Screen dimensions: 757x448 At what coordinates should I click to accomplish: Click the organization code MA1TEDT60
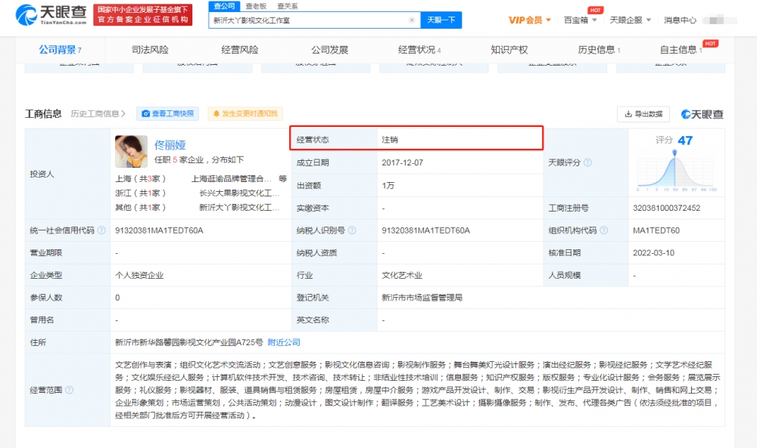click(x=656, y=230)
